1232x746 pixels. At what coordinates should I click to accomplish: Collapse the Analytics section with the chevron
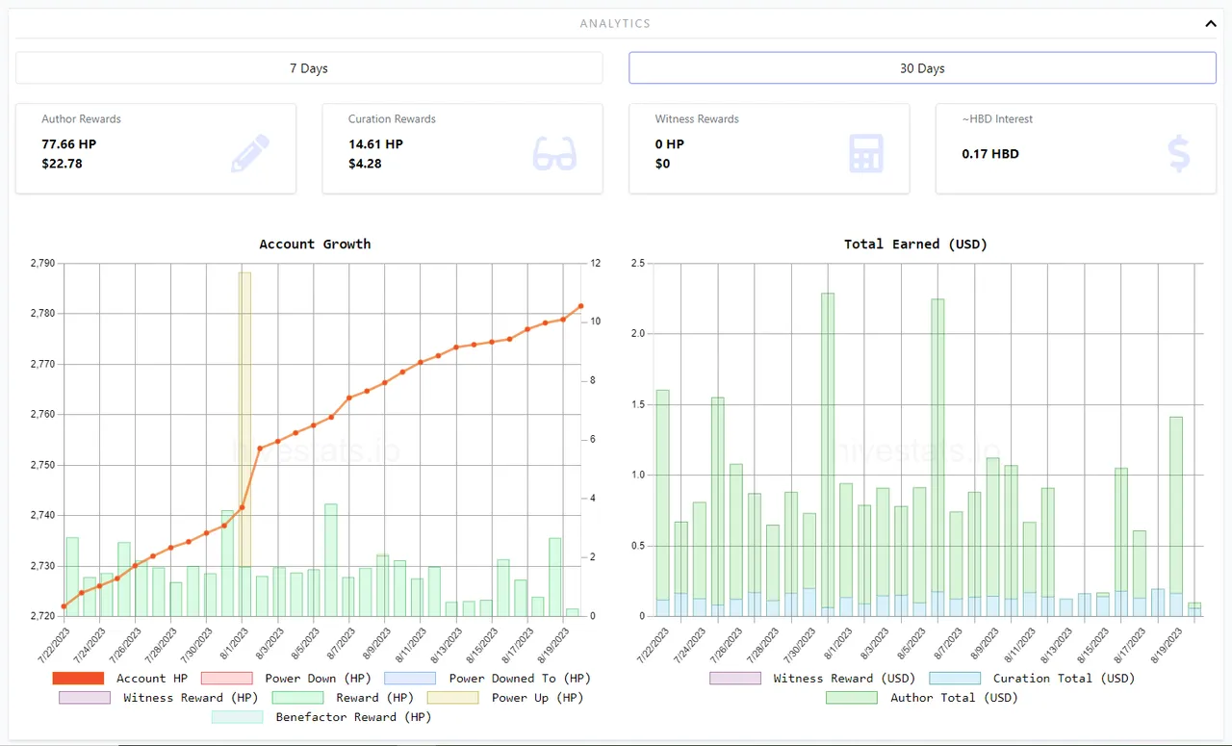tap(1211, 24)
